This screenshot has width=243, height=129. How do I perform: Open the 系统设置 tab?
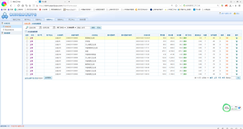[x=83, y=20]
